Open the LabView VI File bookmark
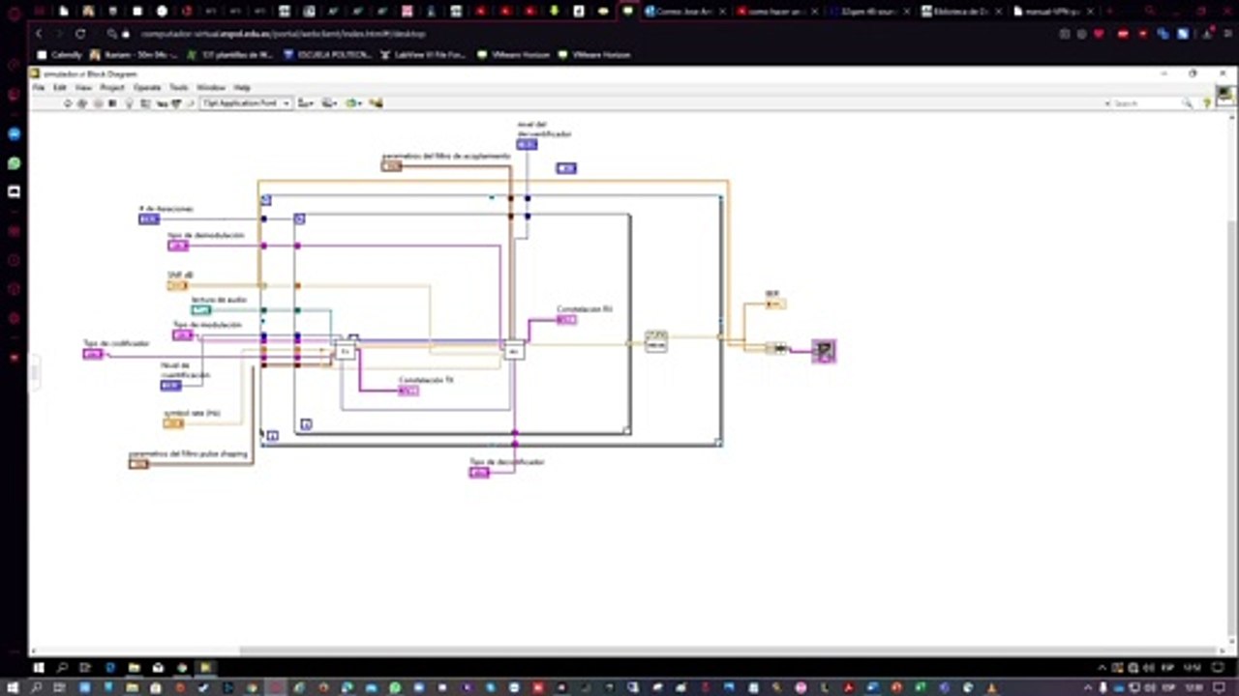1239x696 pixels. 424,55
